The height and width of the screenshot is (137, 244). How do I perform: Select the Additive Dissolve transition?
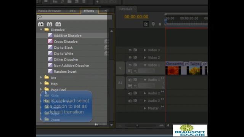(67, 35)
